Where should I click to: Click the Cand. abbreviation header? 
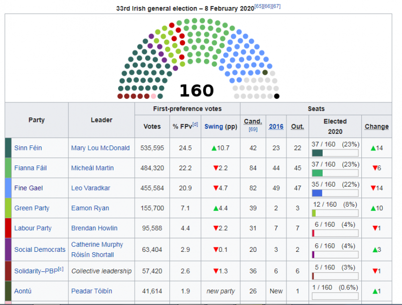tap(253, 121)
